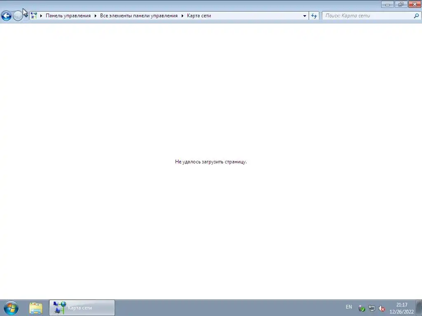
Task: Open recent pages dropdown beside Forward button
Action: coord(26,16)
